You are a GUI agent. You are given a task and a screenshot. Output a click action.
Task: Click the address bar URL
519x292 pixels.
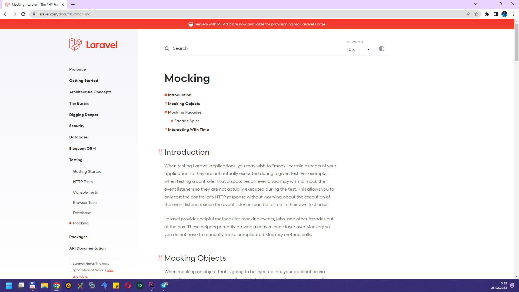click(64, 14)
